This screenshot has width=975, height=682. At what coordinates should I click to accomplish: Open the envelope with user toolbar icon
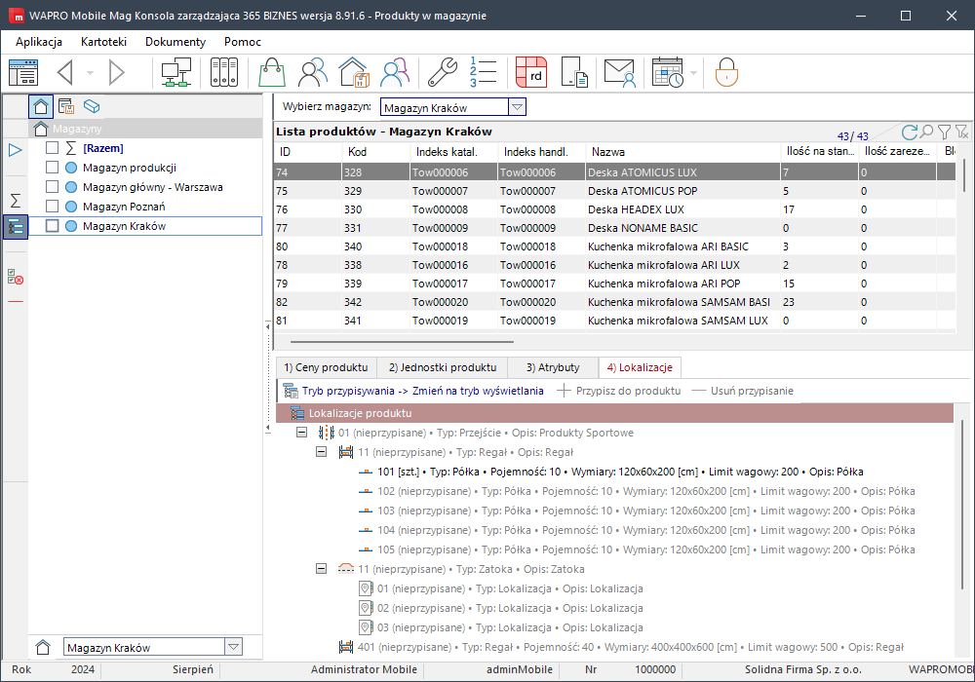pos(619,73)
